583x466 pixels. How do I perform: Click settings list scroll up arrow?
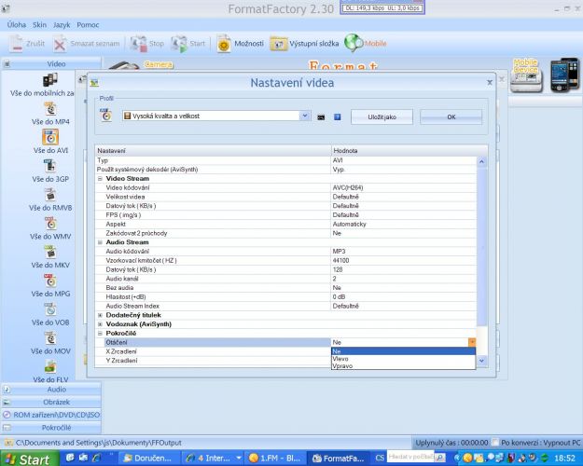(x=482, y=161)
